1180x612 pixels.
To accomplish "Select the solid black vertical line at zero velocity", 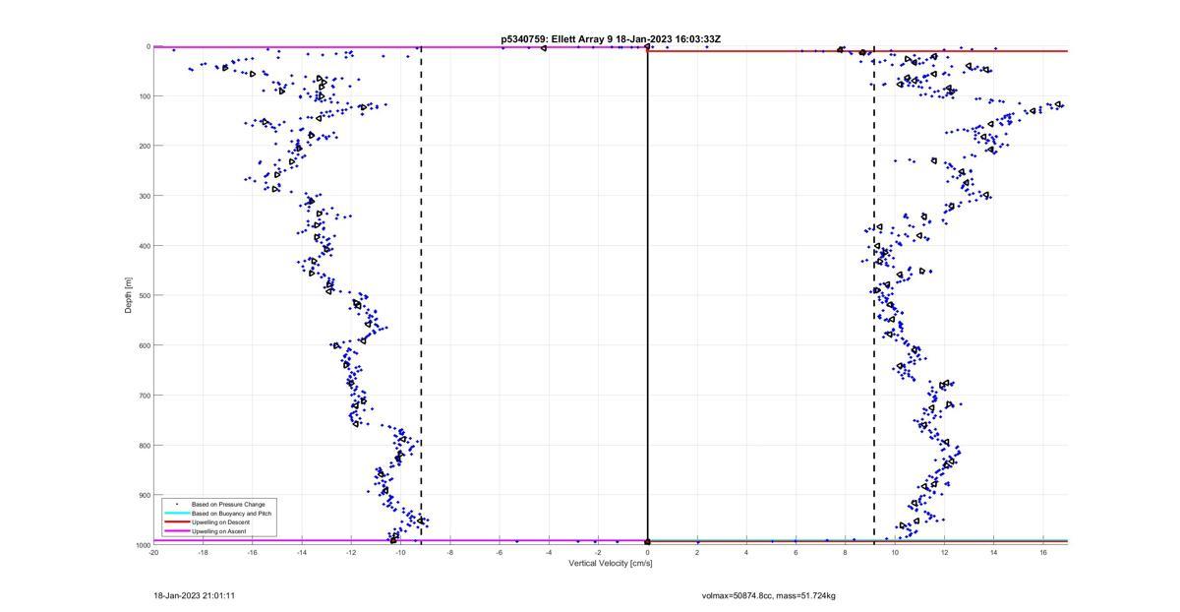I will pyautogui.click(x=648, y=295).
